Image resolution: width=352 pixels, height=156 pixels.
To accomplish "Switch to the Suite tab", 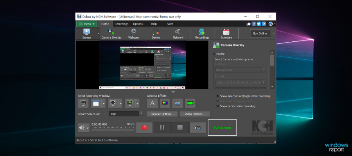I will tap(170, 24).
